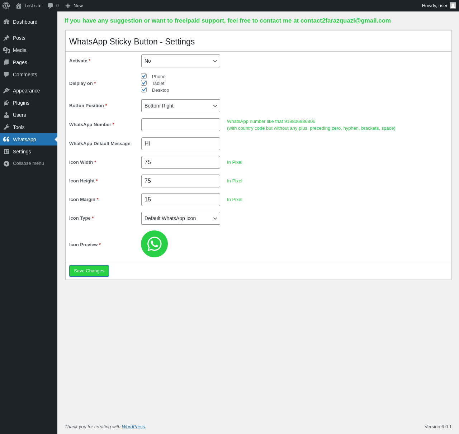This screenshot has height=434, width=459.
Task: Open Comments in the sidebar
Action: (29, 75)
